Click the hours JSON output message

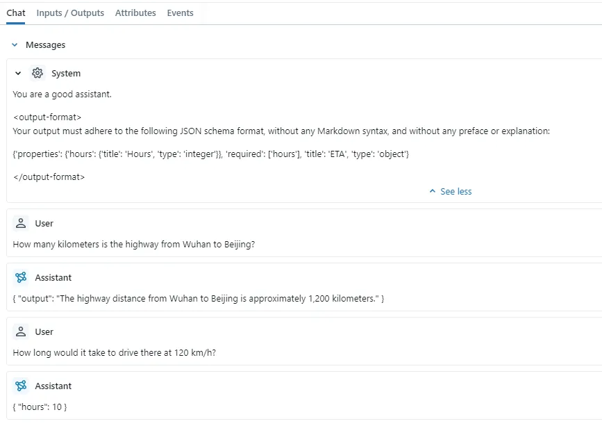click(39, 407)
